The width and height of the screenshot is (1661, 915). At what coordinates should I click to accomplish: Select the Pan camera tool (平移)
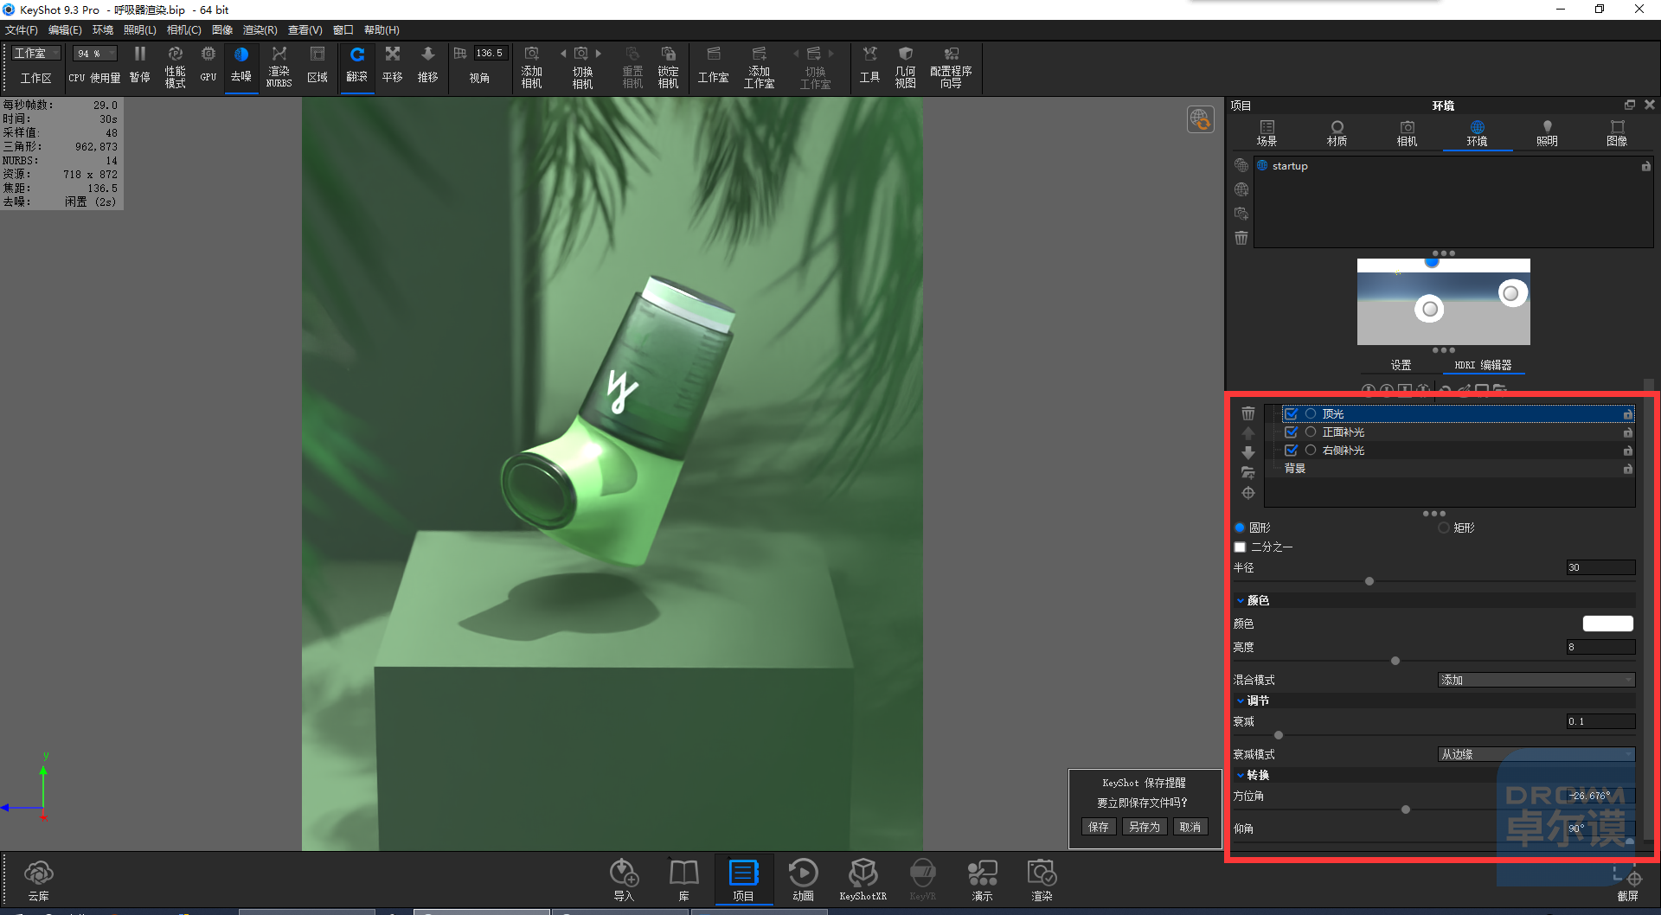click(393, 66)
